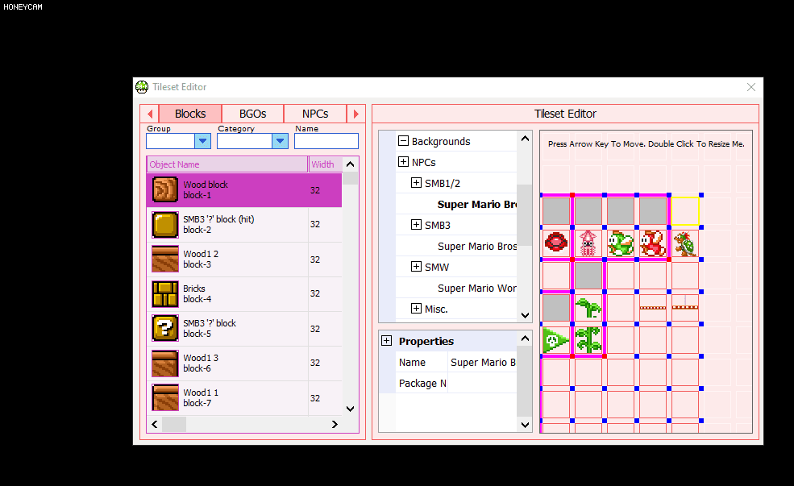
Task: Select the pink Blooper squid NPC tile
Action: pyautogui.click(x=588, y=243)
